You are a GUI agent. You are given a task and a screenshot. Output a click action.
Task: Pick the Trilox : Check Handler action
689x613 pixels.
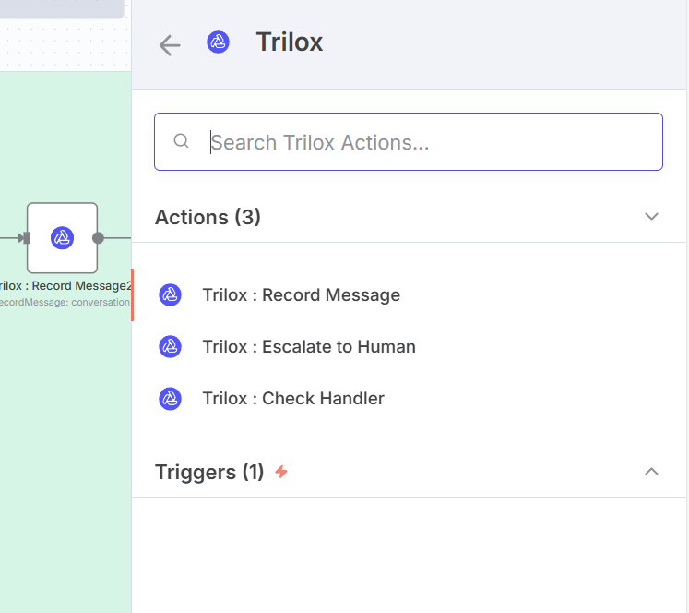(293, 399)
